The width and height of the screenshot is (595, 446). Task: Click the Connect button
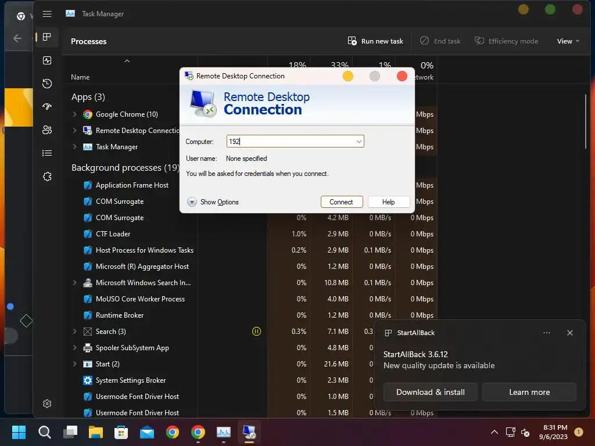342,202
